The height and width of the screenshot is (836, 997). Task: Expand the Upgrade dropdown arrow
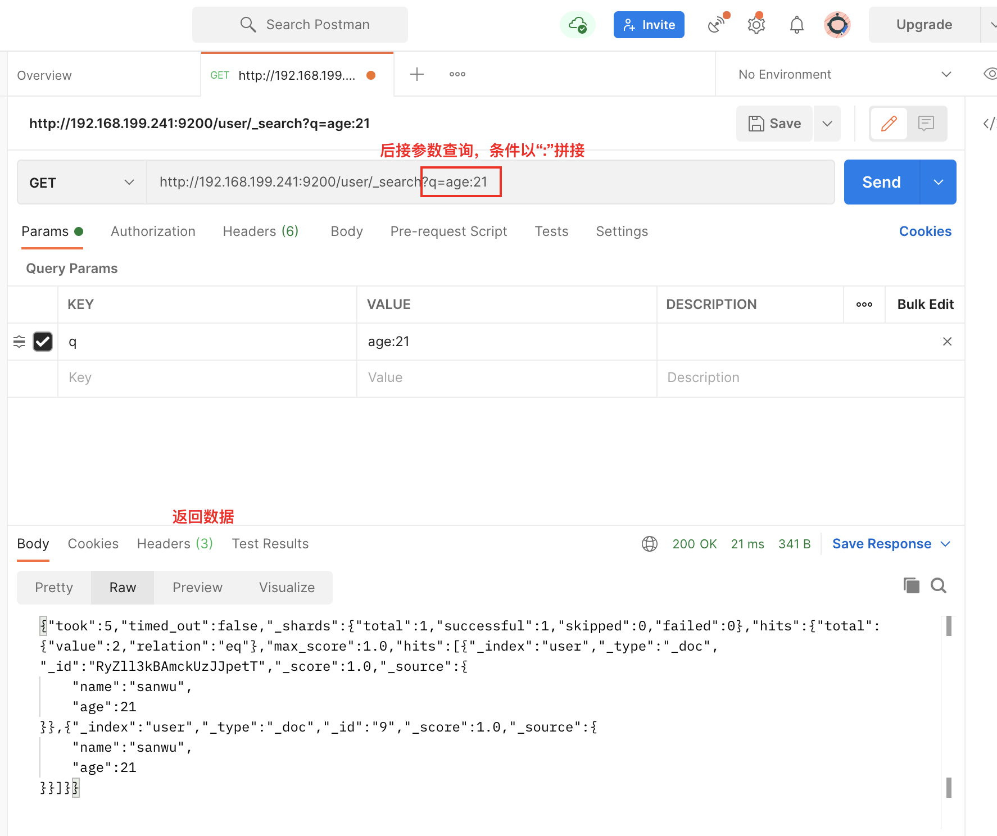coord(990,25)
